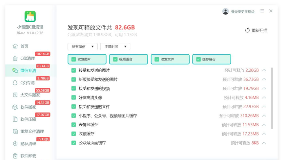Open the 隐私清理 menu item
Image resolution: width=283 pixels, height=160 pixels.
click(28, 144)
